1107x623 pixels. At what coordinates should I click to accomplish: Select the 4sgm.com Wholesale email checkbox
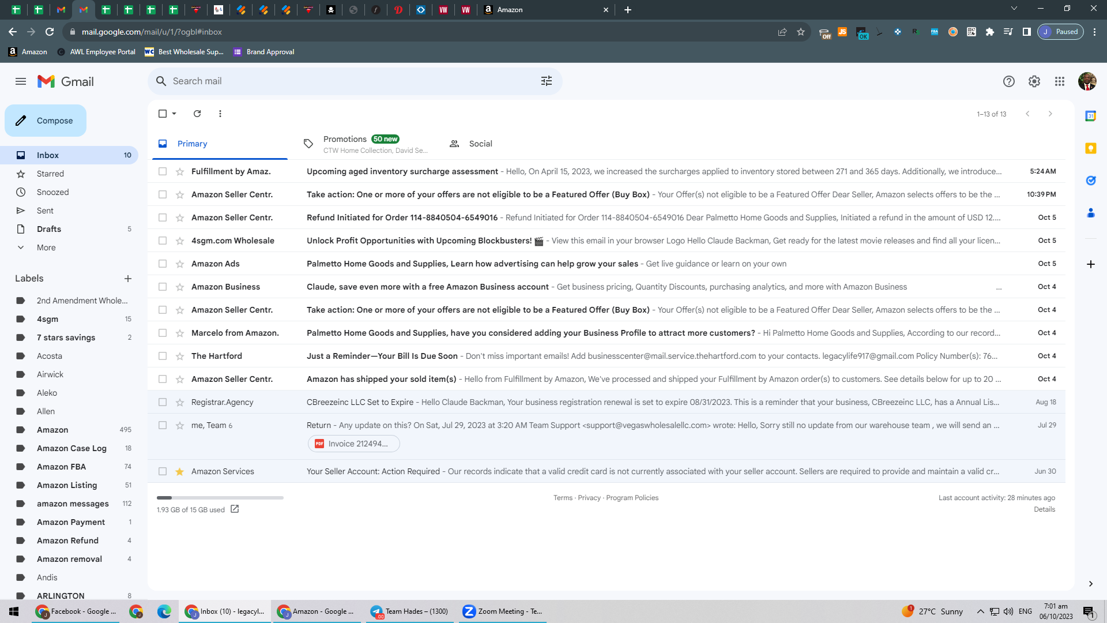pos(163,241)
